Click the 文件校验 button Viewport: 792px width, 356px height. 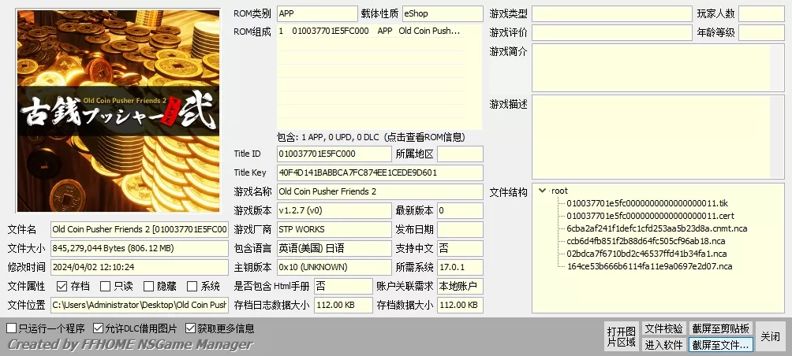[x=663, y=328]
